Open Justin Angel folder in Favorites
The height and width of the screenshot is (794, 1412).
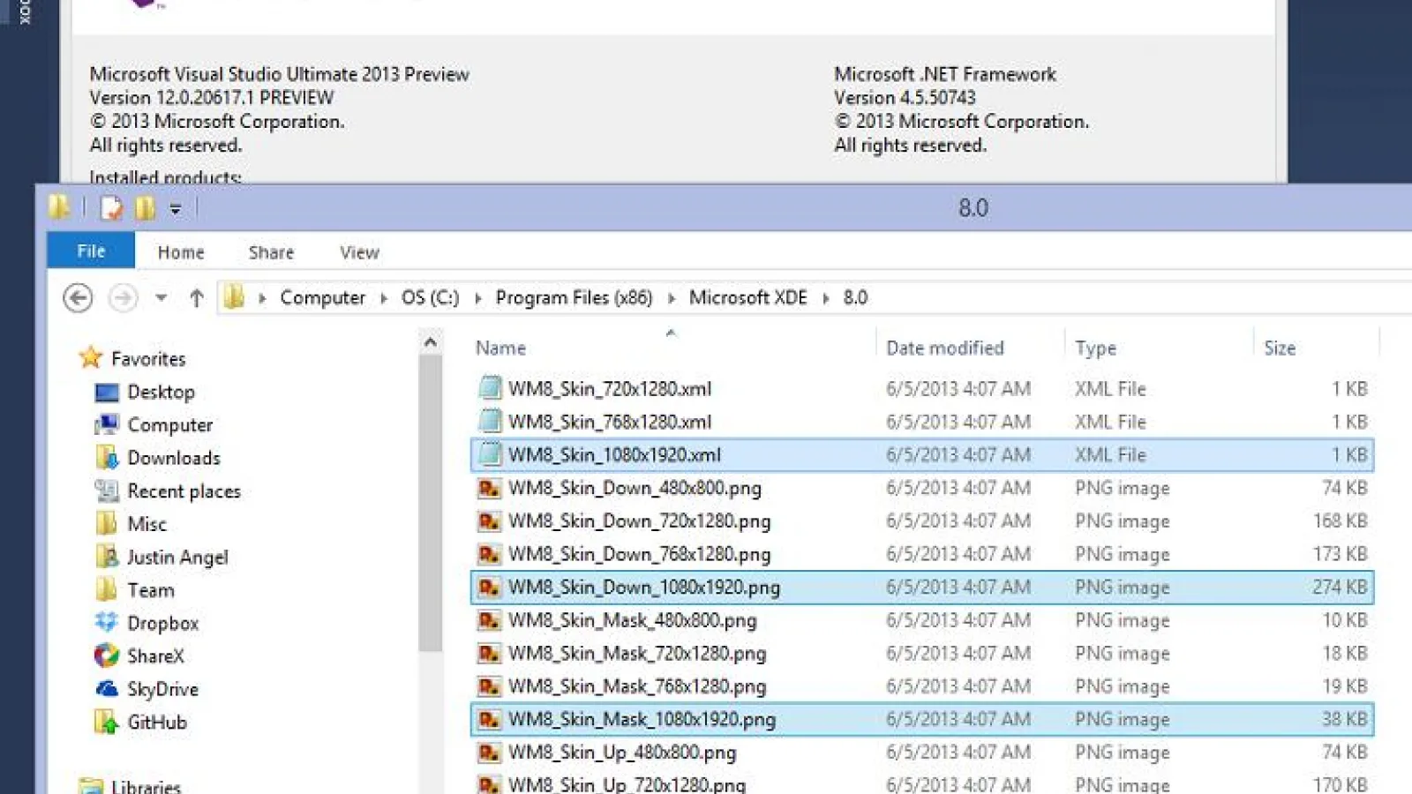pos(177,558)
